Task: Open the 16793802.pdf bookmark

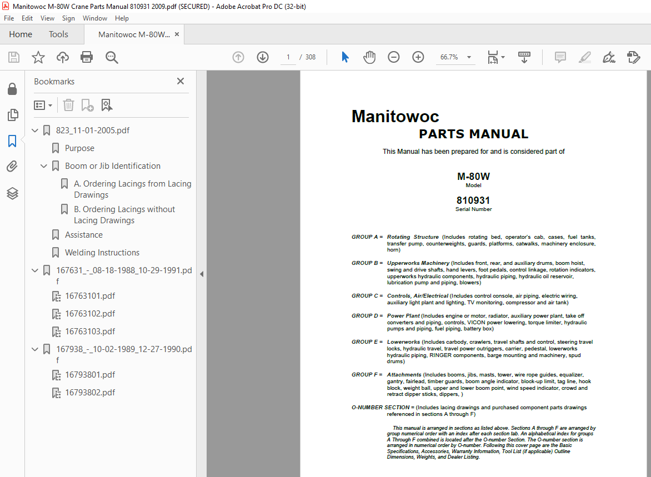Action: pyautogui.click(x=90, y=393)
